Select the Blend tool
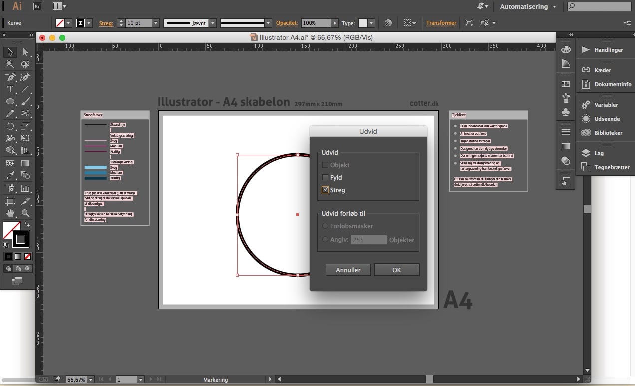635x386 pixels. pos(25,175)
